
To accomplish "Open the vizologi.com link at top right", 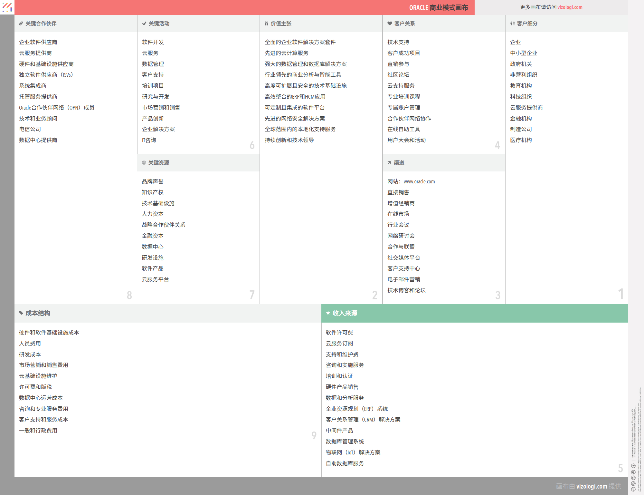I will (570, 7).
